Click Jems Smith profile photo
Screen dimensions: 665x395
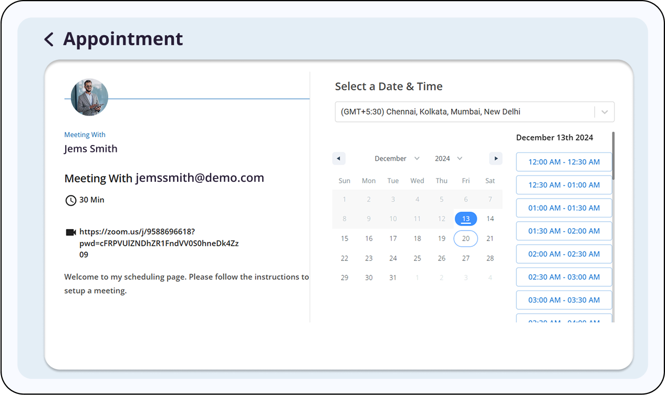(x=89, y=98)
